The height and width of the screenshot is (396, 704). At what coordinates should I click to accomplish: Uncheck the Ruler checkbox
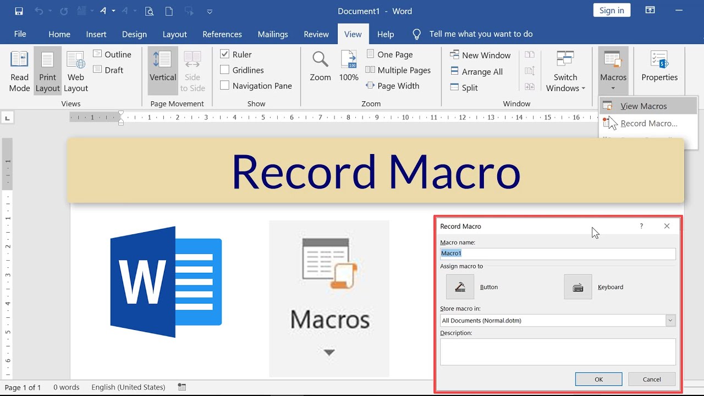(224, 54)
